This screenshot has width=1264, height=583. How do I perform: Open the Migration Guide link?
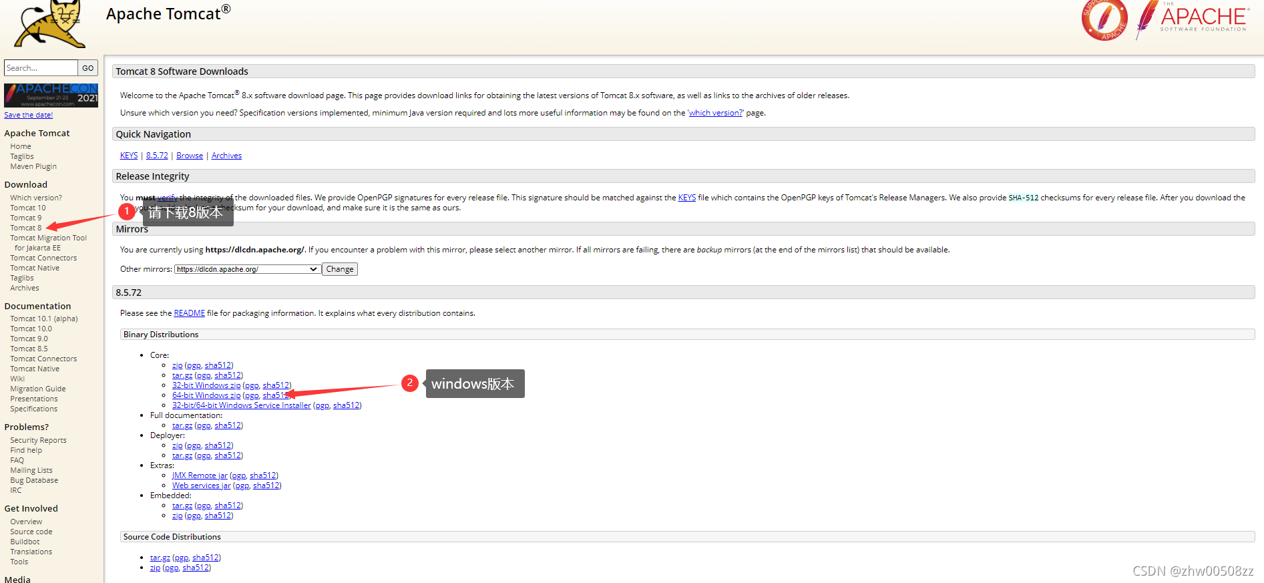tap(38, 389)
